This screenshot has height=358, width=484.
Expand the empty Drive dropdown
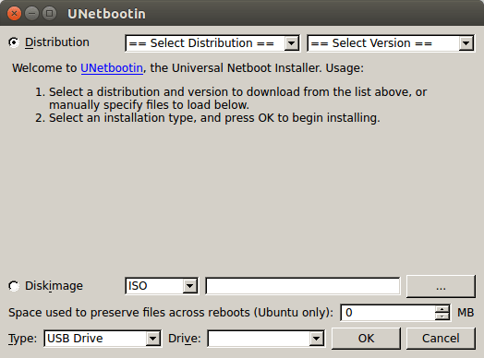click(x=266, y=339)
